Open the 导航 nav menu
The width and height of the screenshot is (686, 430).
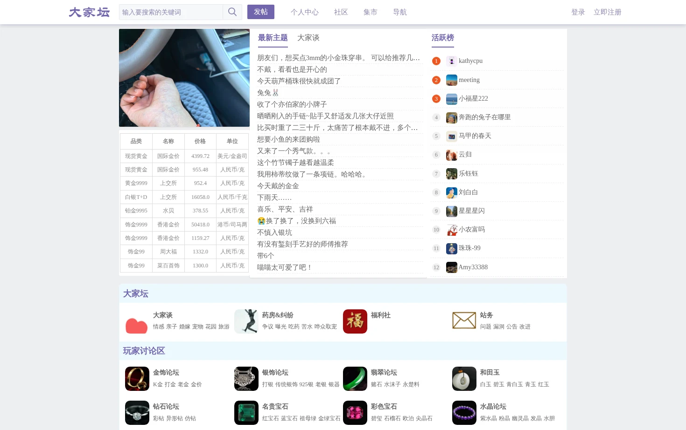click(x=399, y=12)
